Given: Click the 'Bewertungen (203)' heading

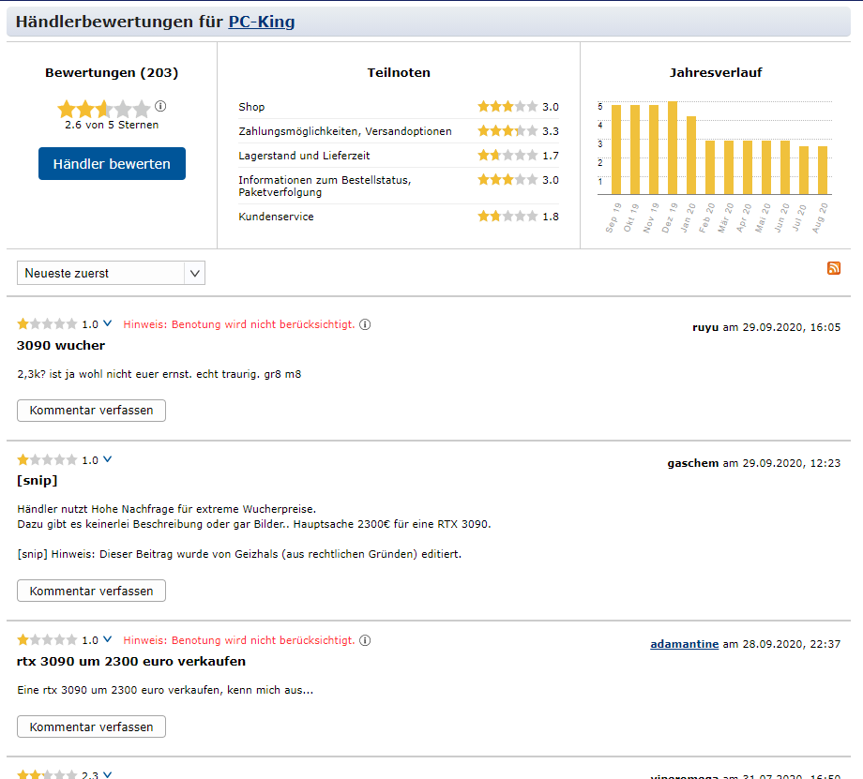Looking at the screenshot, I should click(x=112, y=72).
